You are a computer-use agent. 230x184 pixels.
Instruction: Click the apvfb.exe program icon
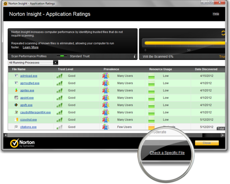click(x=16, y=105)
